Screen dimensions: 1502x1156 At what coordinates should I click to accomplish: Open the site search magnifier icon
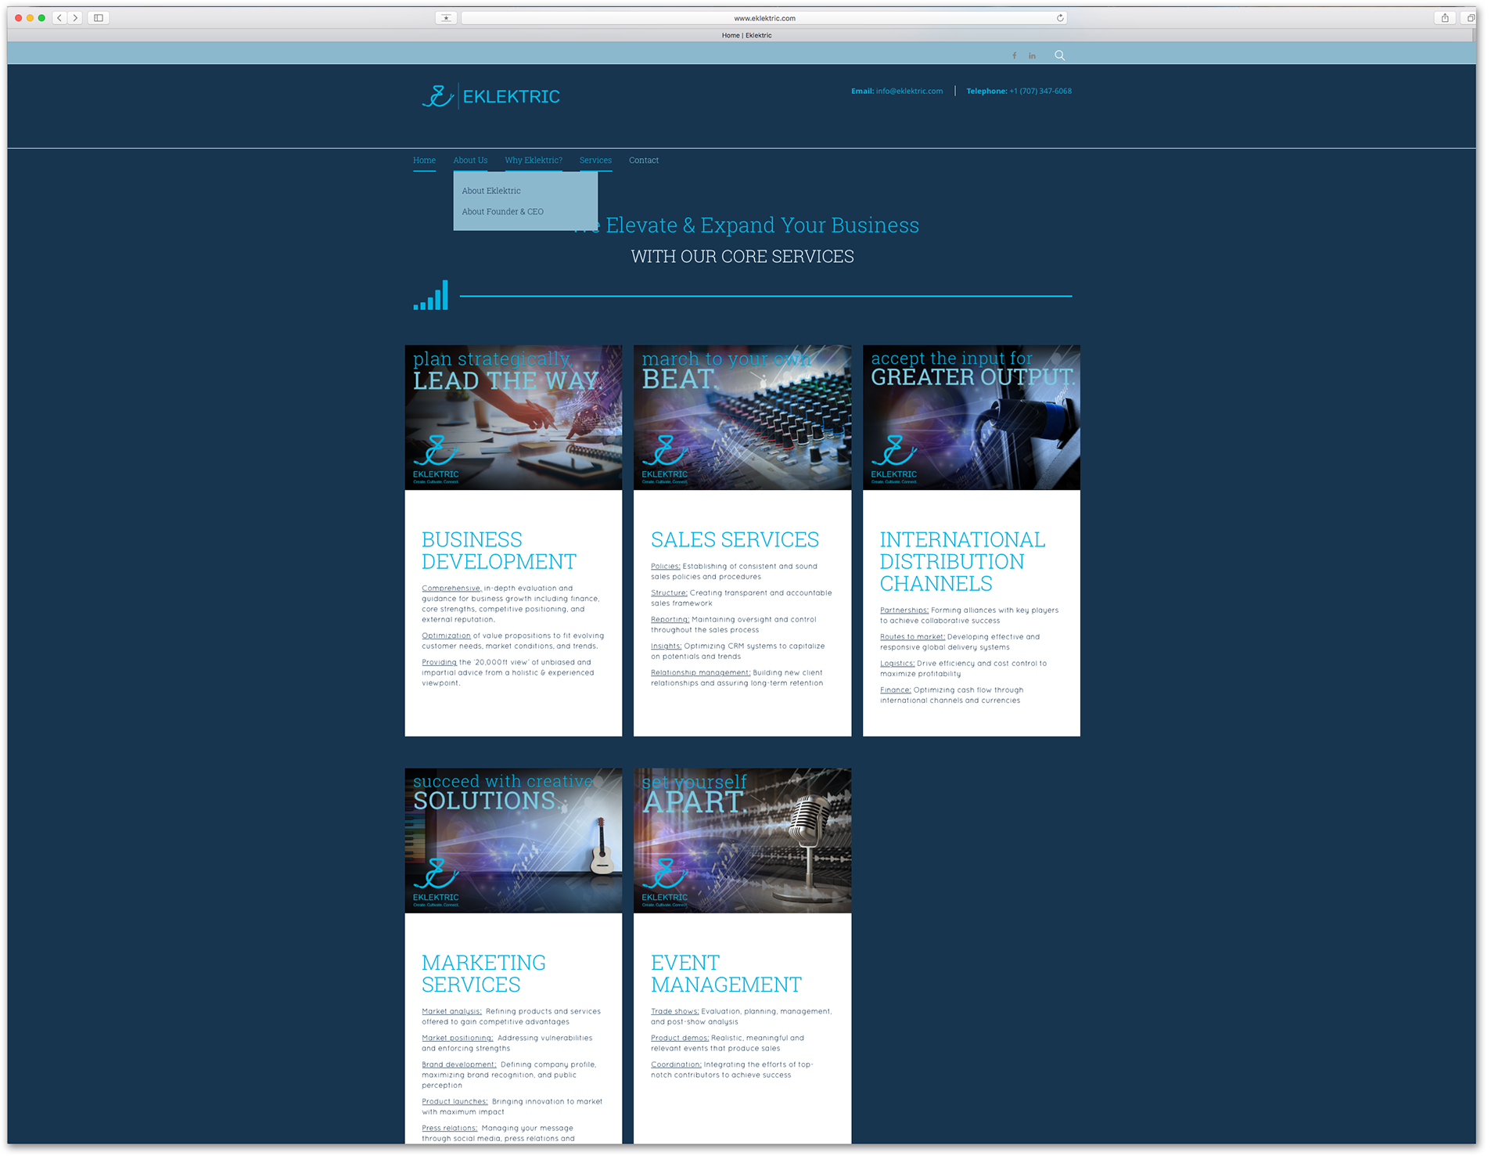point(1059,56)
